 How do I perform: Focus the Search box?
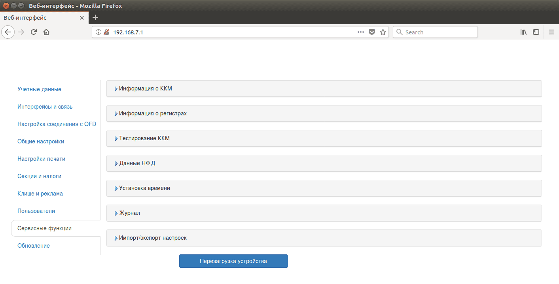[x=435, y=32]
